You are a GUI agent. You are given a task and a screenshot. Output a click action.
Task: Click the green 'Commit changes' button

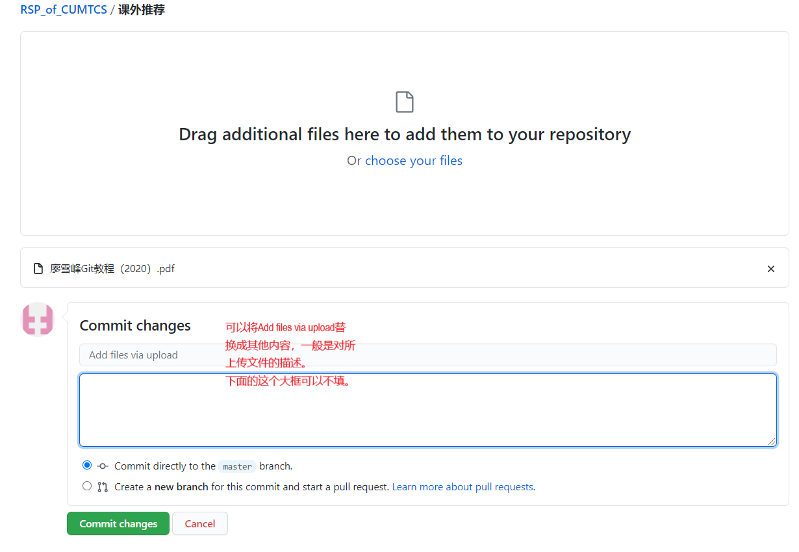118,523
